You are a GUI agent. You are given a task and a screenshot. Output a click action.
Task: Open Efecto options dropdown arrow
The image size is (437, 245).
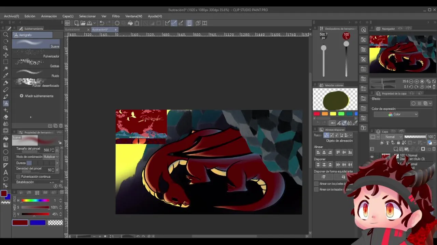[x=430, y=103]
